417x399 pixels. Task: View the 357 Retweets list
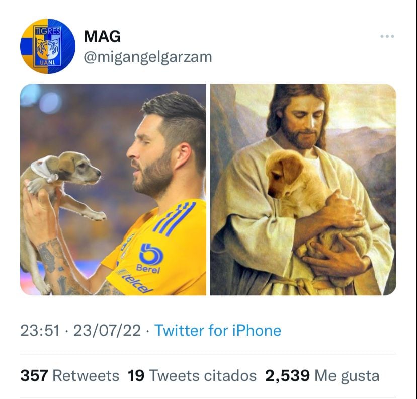[69, 375]
